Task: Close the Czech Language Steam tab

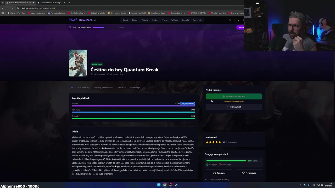Action: [64, 3]
